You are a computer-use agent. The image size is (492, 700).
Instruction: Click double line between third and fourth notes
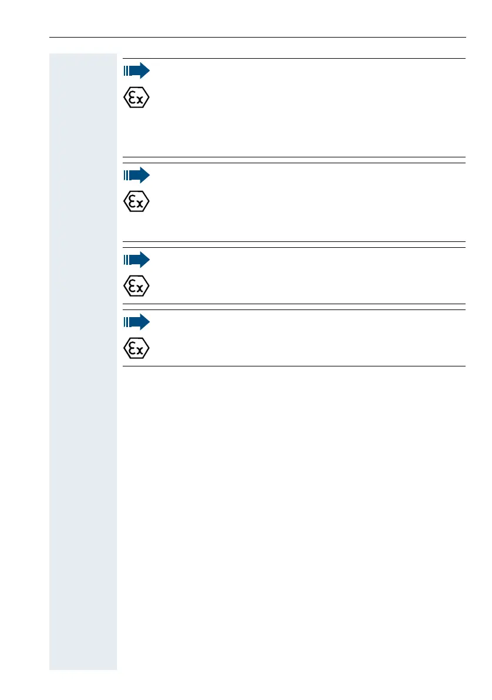point(294,307)
